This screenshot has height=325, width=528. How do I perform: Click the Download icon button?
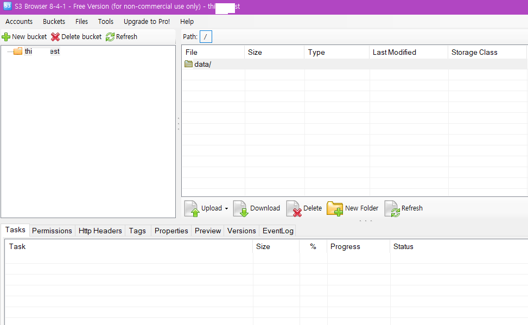240,208
